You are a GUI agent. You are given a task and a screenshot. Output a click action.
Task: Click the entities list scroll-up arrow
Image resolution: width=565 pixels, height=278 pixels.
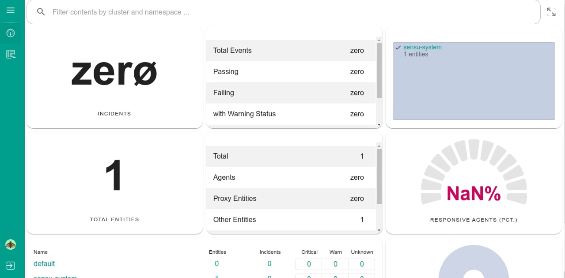(x=379, y=145)
